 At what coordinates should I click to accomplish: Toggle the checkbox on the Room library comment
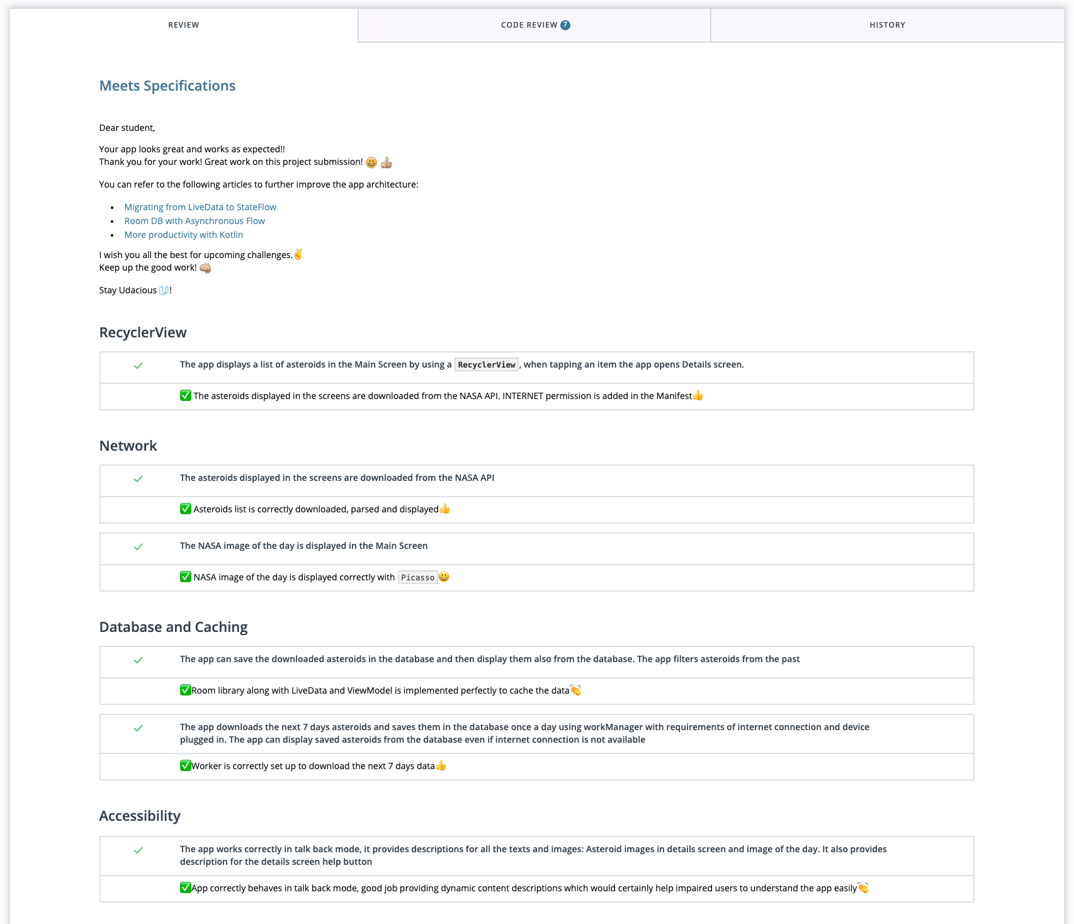point(184,690)
